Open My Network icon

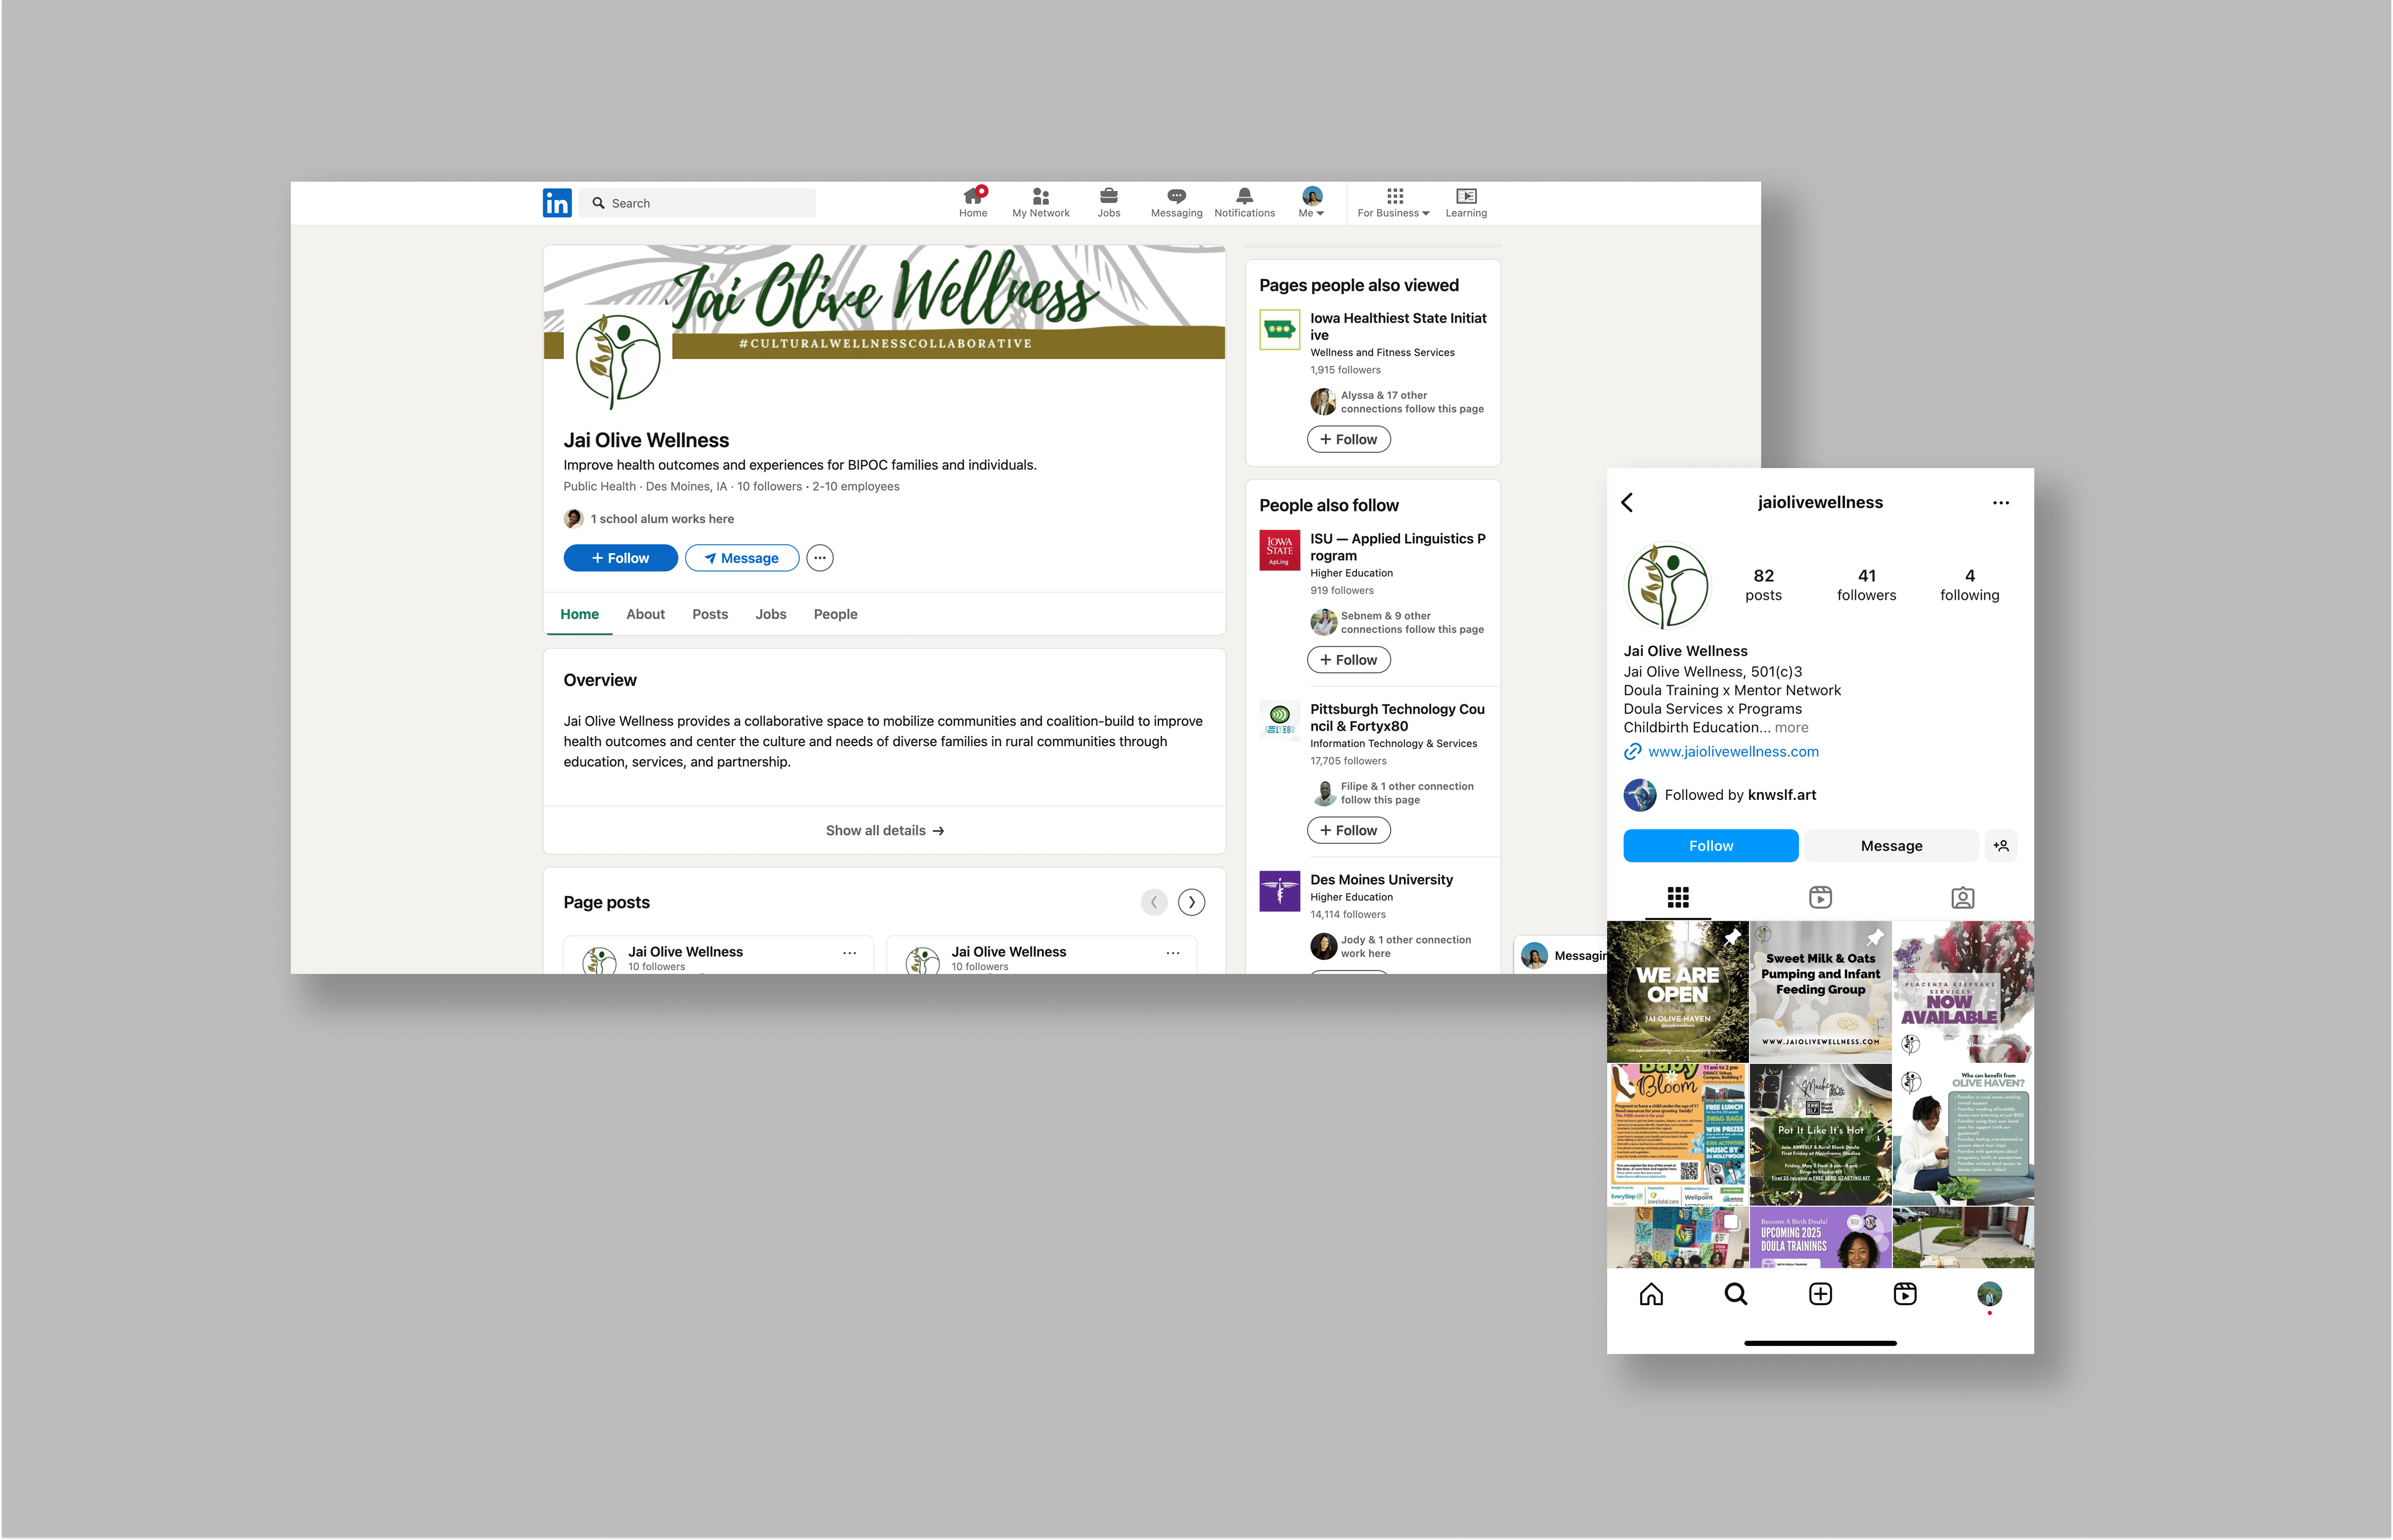pos(1040,202)
